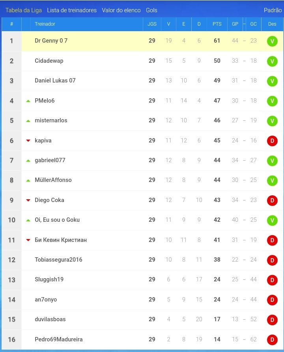Screen dimensions: 284x352
Task: Click the green up arrow beside PMelo6
Action: coord(28,101)
